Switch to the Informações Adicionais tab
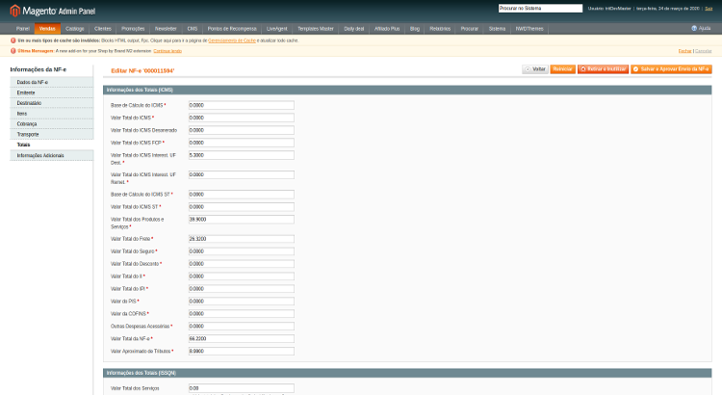 [x=52, y=155]
